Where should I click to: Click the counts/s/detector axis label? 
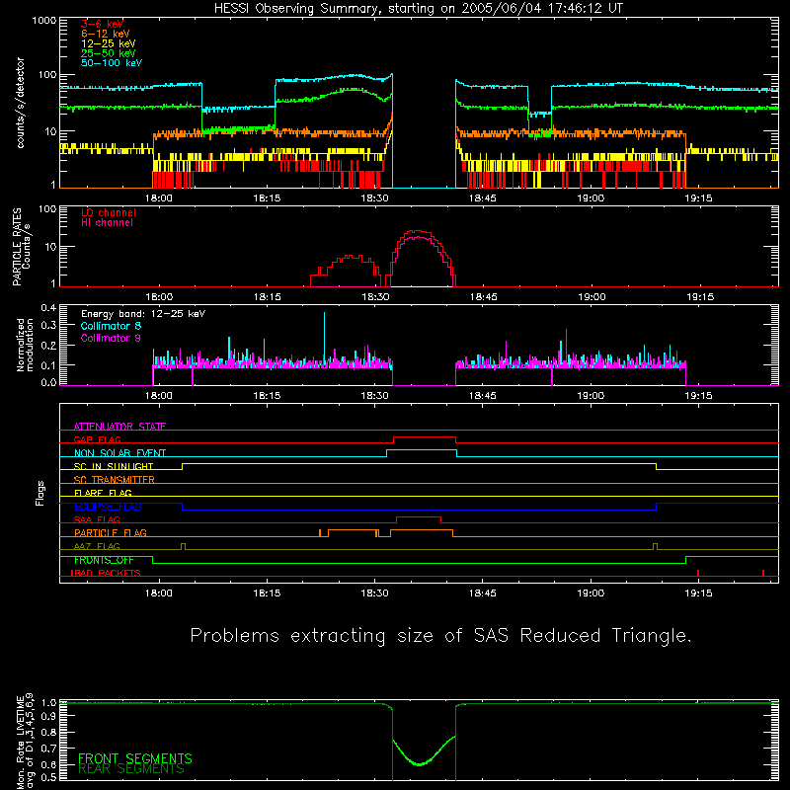click(21, 103)
